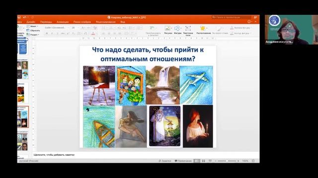Click the notes field 'Щелкните, чтобы добавить заметки'
Image resolution: width=318 pixels, height=178 pixels.
[x=54, y=155]
